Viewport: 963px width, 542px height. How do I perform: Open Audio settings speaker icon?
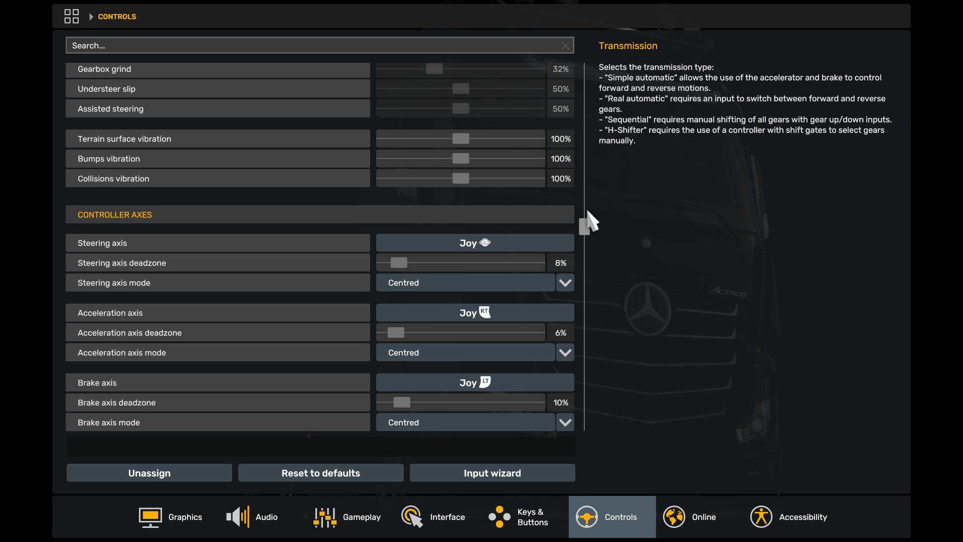[237, 517]
